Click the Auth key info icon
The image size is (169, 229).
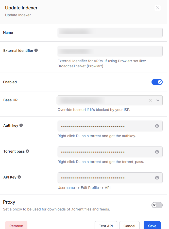[x=21, y=125]
